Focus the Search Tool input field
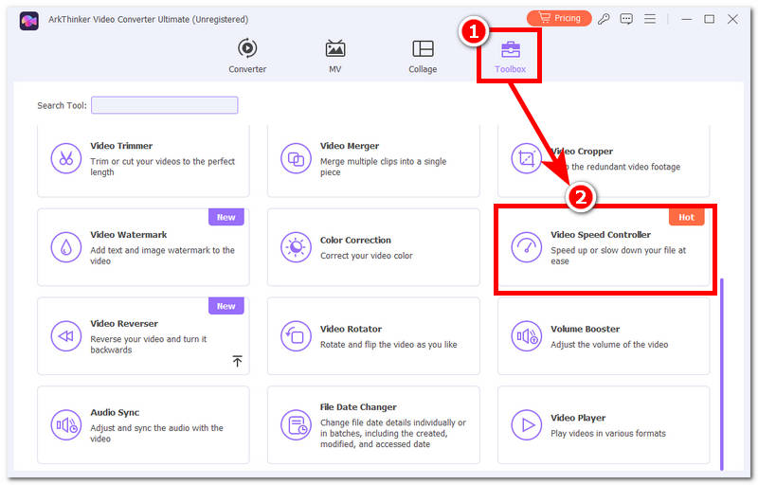This screenshot has width=758, height=485. click(x=164, y=105)
